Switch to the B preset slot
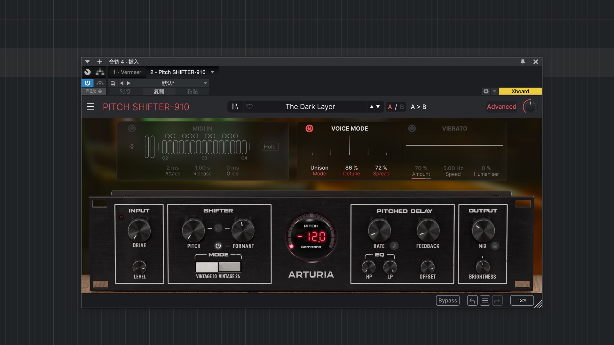Viewport: 614px width, 345px height. coord(402,107)
